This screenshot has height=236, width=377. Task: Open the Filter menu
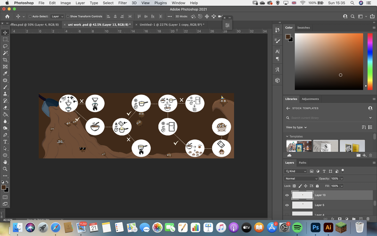click(x=123, y=3)
